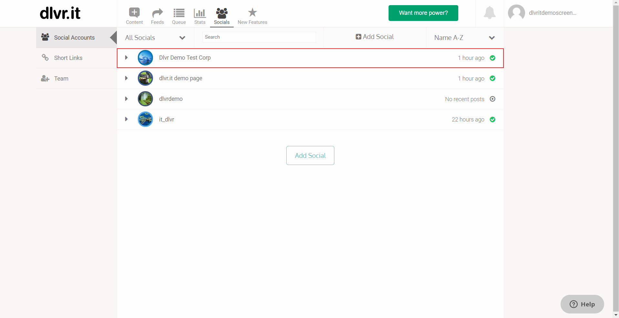Viewport: 619px width, 318px height.
Task: Open dlvritdemoscreen account menu
Action: point(553,13)
